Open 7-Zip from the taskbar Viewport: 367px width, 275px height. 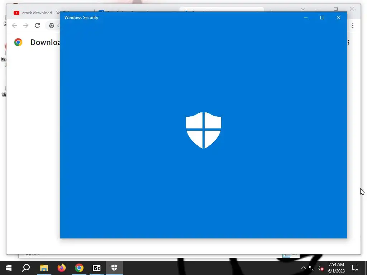click(x=97, y=268)
